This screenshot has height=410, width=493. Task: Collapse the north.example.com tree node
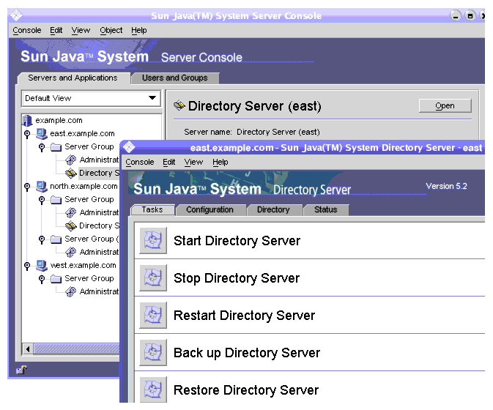click(x=27, y=187)
